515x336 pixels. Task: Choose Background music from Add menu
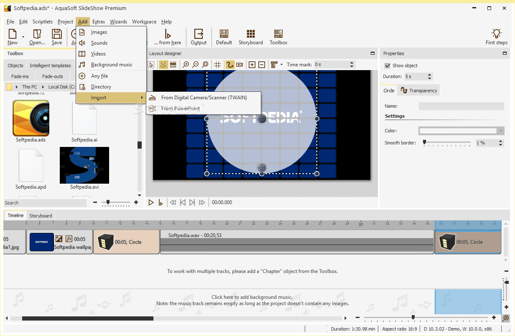click(x=111, y=65)
